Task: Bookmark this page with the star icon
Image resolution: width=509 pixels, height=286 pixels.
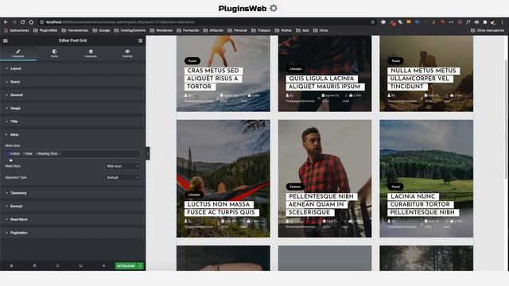Action: click(373, 22)
